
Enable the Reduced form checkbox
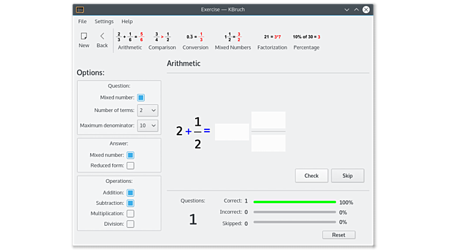click(130, 166)
